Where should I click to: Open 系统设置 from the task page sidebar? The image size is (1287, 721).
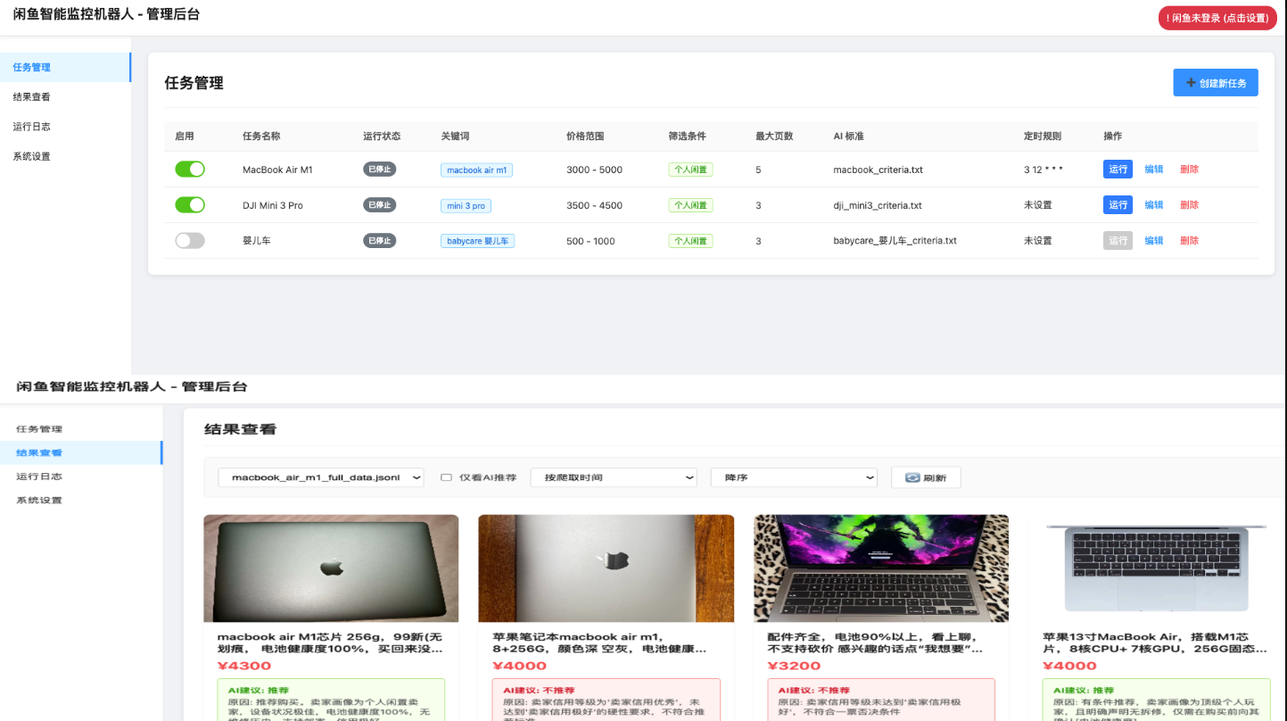click(65, 156)
